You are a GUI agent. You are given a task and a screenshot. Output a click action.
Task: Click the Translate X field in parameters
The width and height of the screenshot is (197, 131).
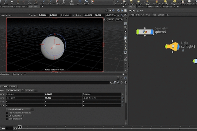(25, 94)
